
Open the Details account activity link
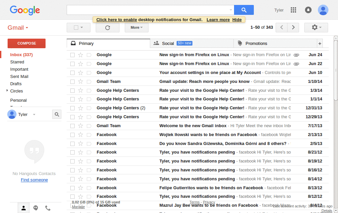(x=327, y=211)
